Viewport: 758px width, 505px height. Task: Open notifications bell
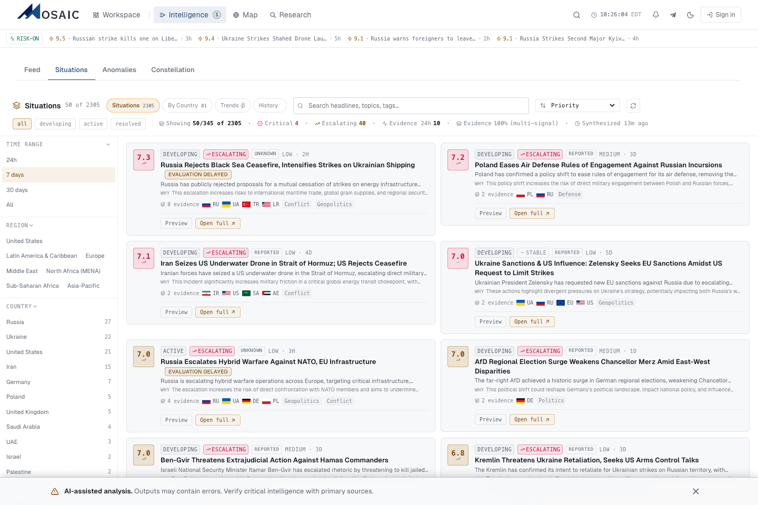pyautogui.click(x=656, y=15)
